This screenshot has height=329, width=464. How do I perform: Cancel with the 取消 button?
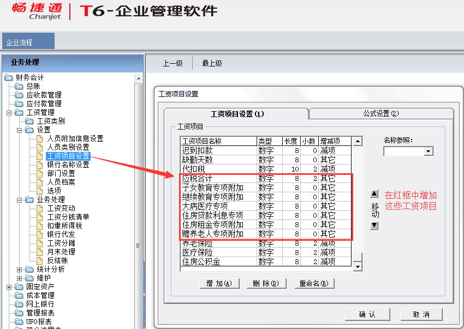[421, 314]
